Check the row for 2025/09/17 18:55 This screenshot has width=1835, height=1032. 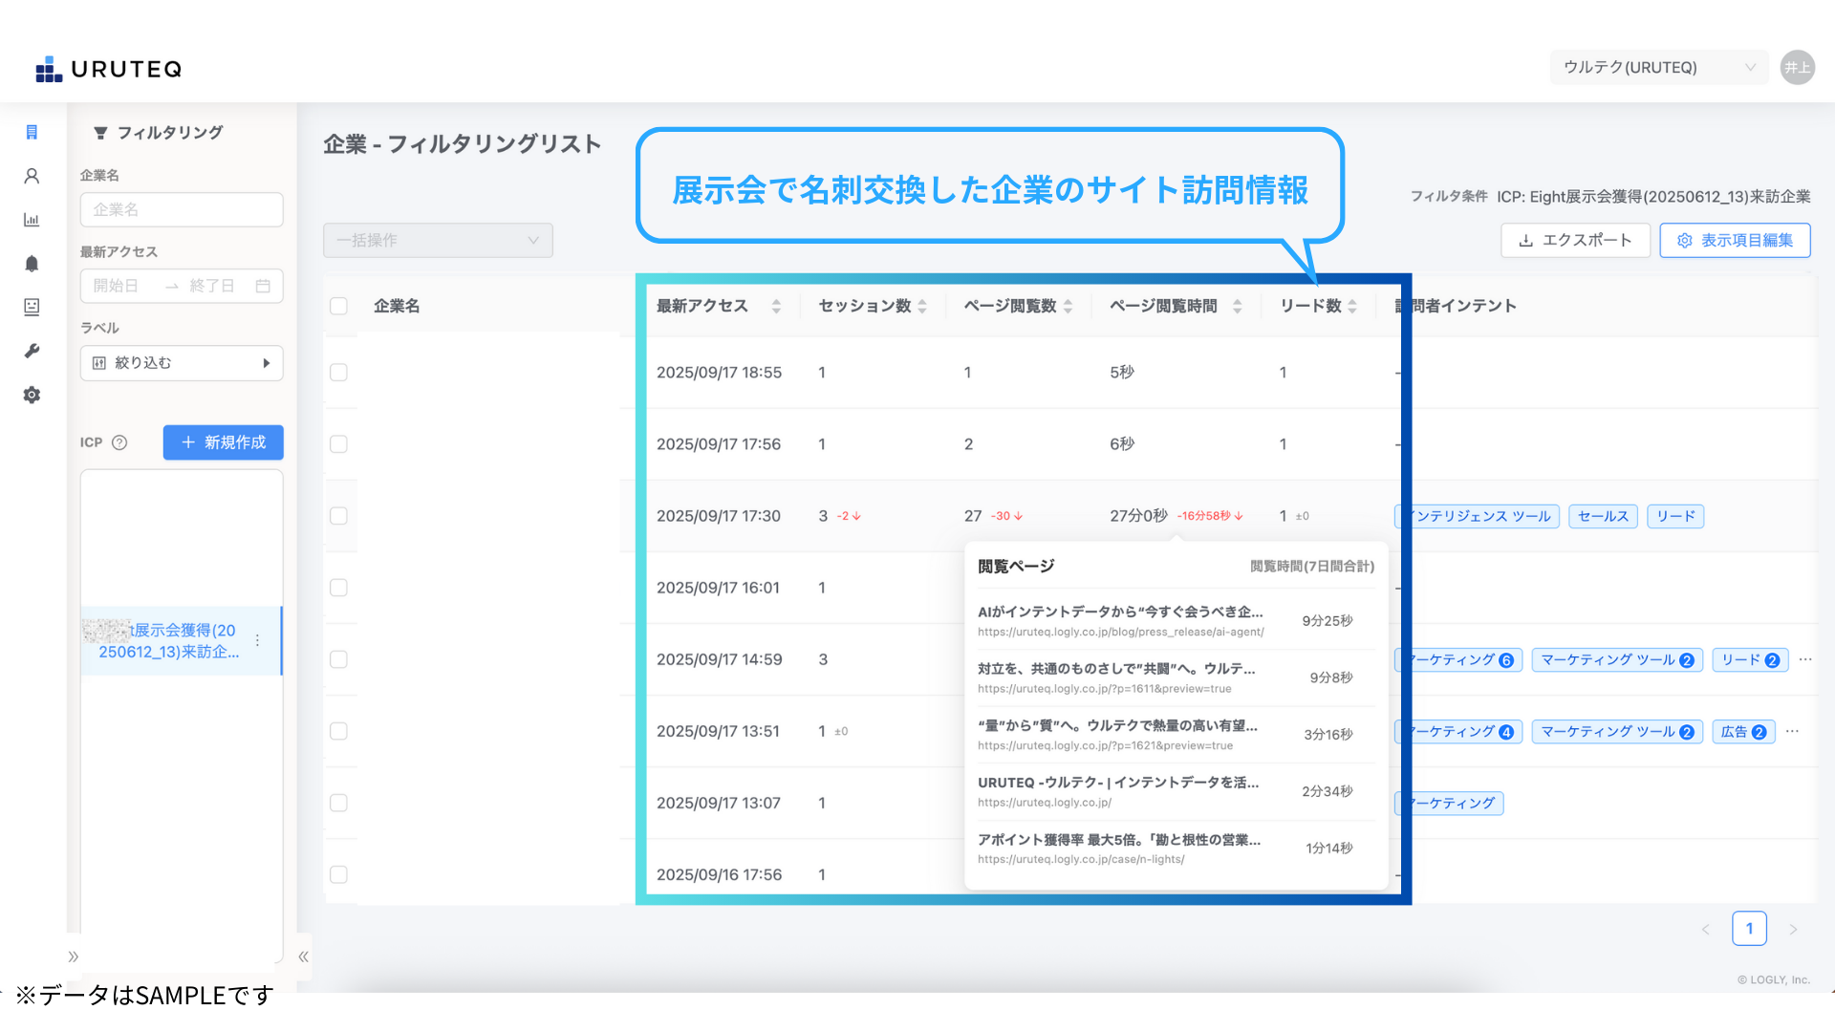pos(338,373)
